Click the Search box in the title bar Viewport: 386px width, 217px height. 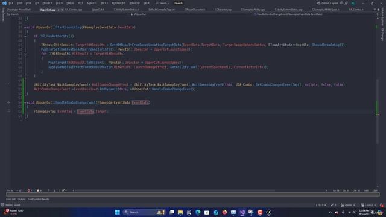pyautogui.click(x=162, y=3)
